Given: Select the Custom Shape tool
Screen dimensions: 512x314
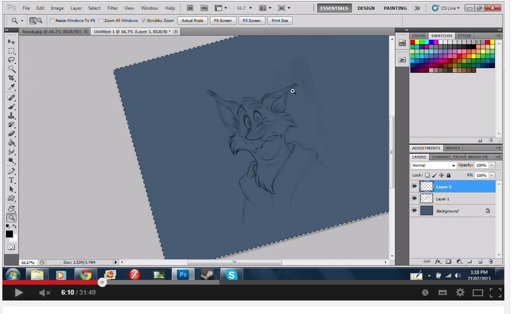Looking at the screenshot, I should (11, 198).
